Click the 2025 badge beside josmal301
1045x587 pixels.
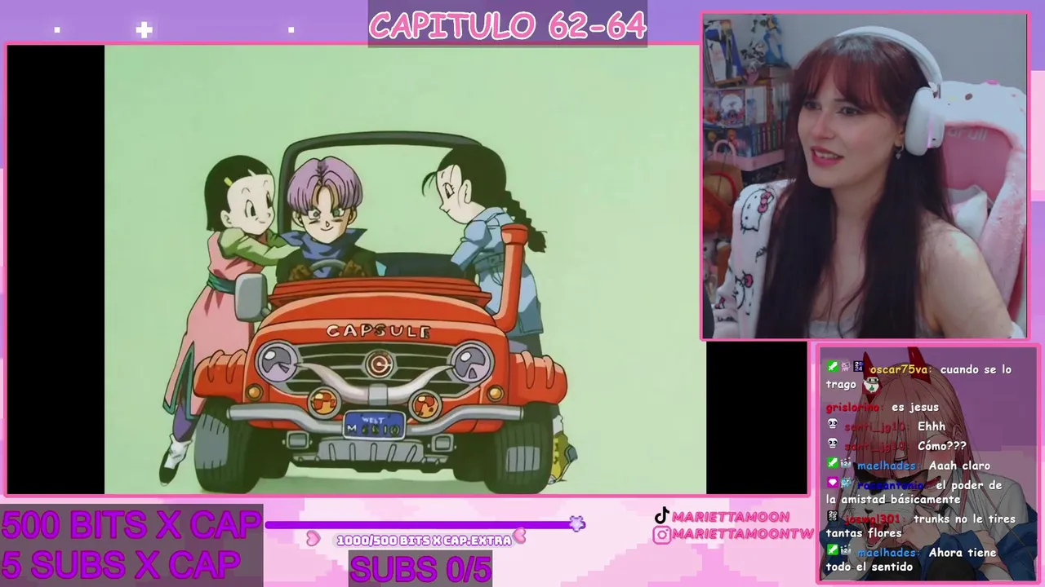[x=832, y=517]
